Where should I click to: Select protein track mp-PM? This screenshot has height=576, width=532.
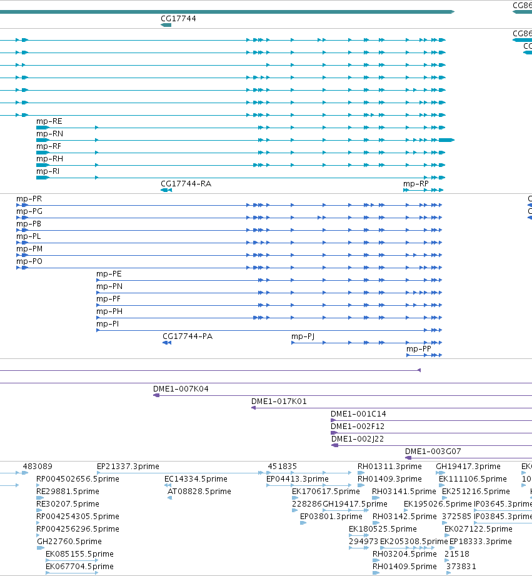pyautogui.click(x=229, y=255)
